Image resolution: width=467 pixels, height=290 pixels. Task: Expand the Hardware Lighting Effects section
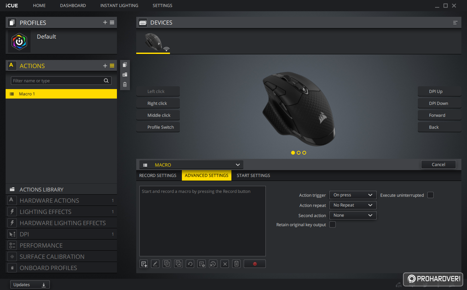(61, 223)
